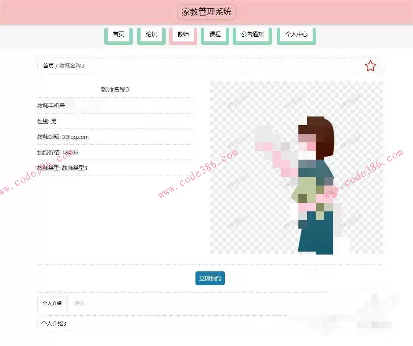Open the 公告通知 page
Image resolution: width=413 pixels, height=346 pixels.
click(x=252, y=35)
